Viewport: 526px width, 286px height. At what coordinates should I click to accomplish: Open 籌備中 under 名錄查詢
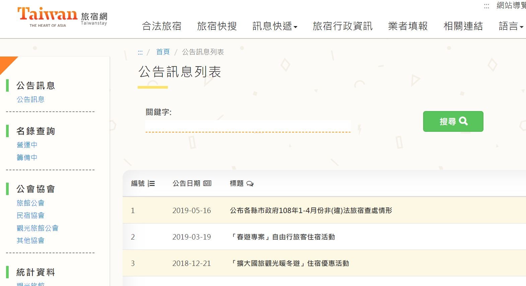coord(27,158)
